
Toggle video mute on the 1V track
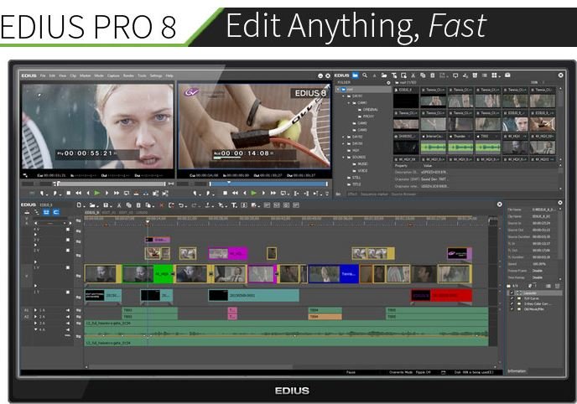click(68, 267)
